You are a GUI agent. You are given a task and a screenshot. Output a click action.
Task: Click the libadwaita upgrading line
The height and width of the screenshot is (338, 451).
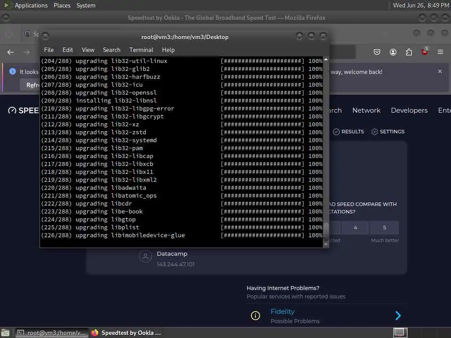coord(181,187)
